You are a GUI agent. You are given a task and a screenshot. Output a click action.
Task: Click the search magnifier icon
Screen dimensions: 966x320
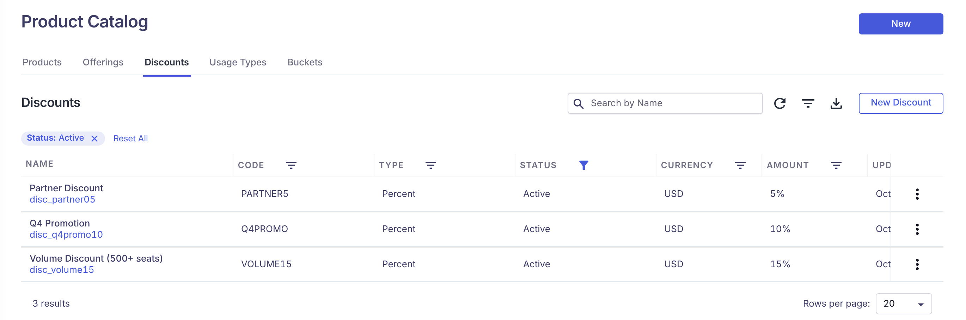point(579,103)
